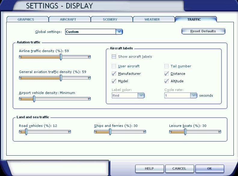The width and height of the screenshot is (238, 176).
Task: Uncheck the Distance label checkbox
Action: point(166,74)
